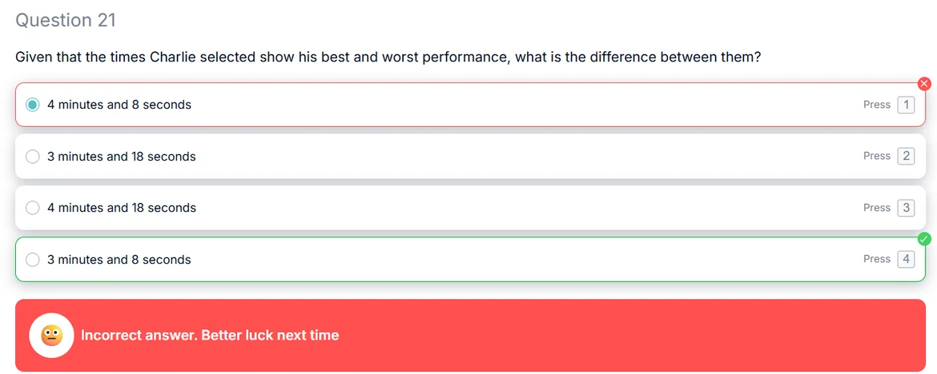
Task: Click the keyboard shortcut 4 key box
Action: click(x=906, y=259)
